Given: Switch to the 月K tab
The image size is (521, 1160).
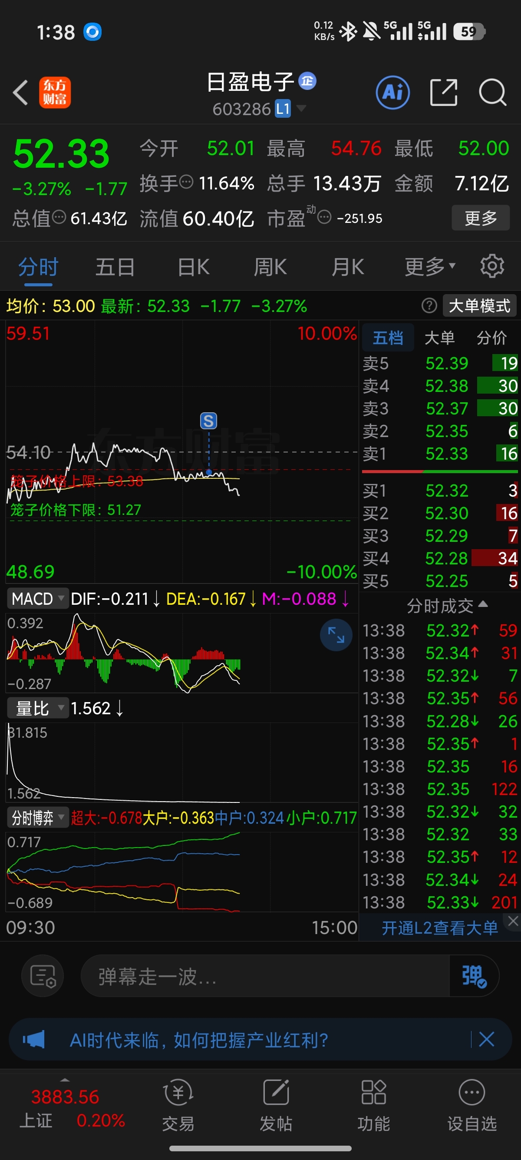Looking at the screenshot, I should pos(348,267).
